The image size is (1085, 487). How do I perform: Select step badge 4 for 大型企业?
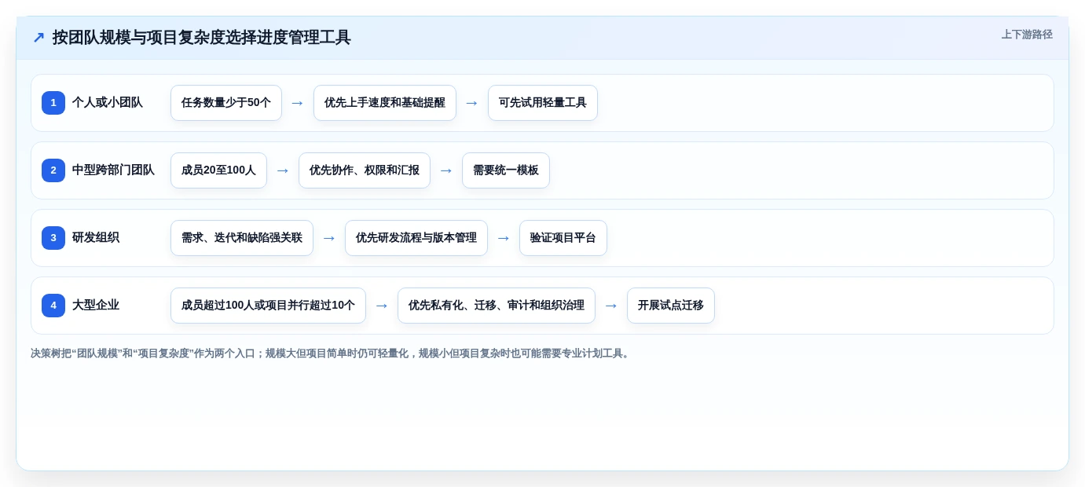pos(53,306)
